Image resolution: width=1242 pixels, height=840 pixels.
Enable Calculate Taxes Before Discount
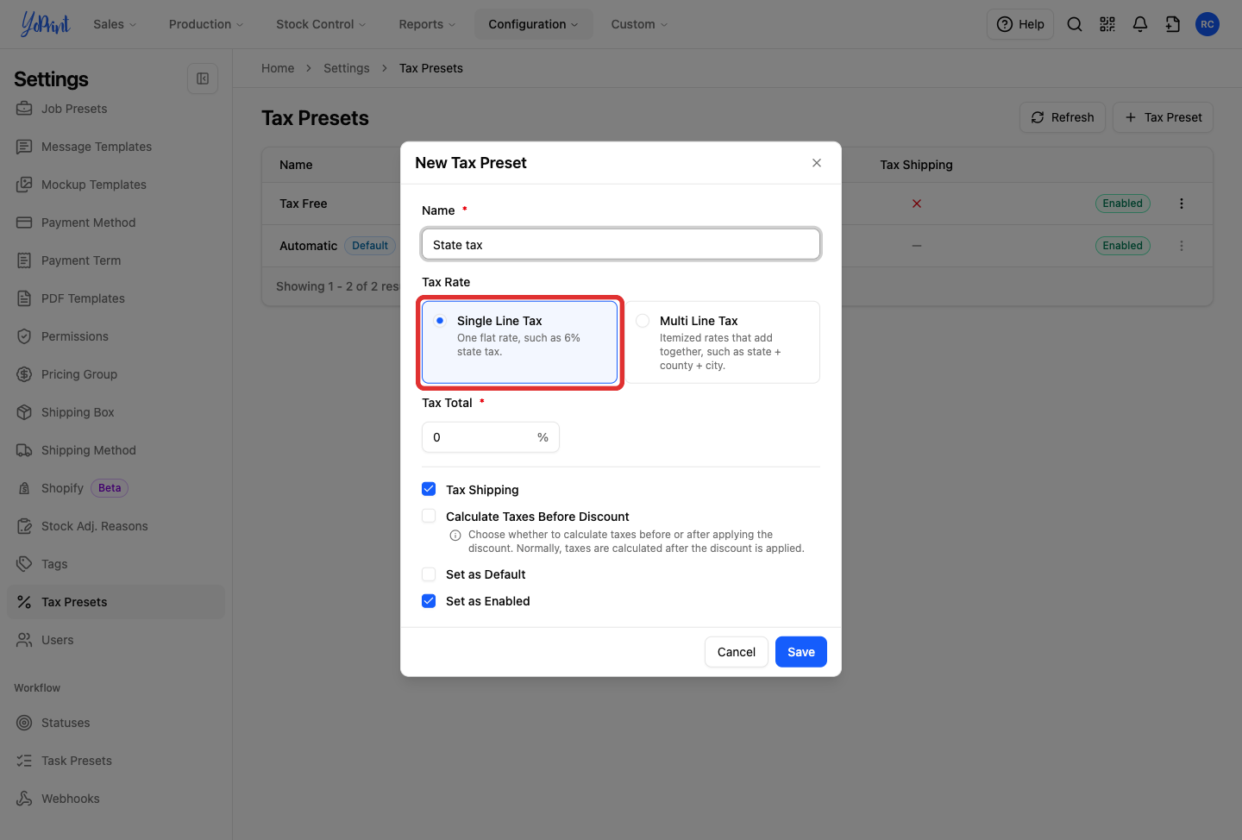[x=429, y=516]
